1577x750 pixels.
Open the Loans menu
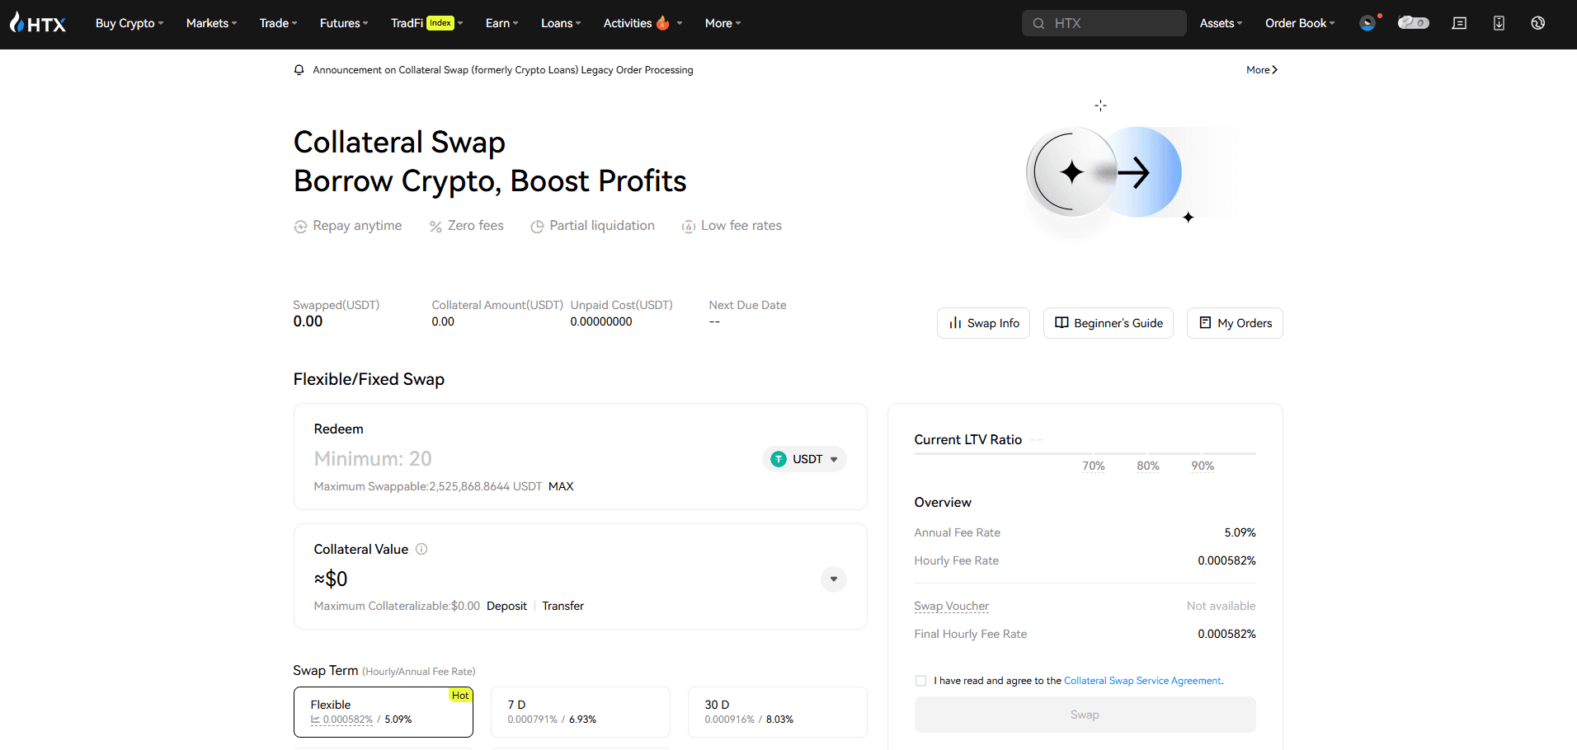561,23
